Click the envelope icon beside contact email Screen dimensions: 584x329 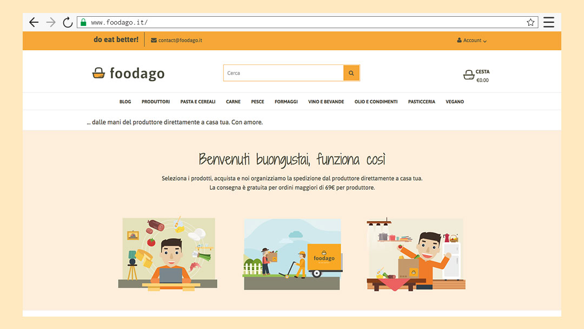[154, 40]
